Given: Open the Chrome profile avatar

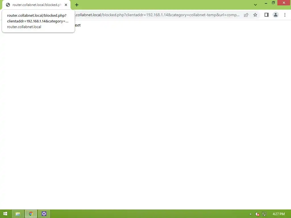Looking at the screenshot, I should 276,15.
